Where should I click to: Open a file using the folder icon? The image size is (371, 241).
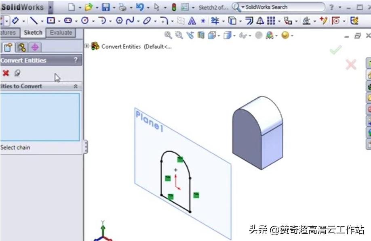[89, 7]
